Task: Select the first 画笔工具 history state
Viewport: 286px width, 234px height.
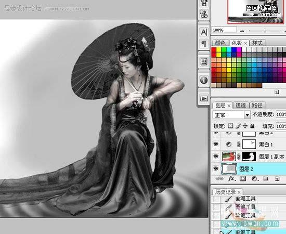Action: click(245, 199)
